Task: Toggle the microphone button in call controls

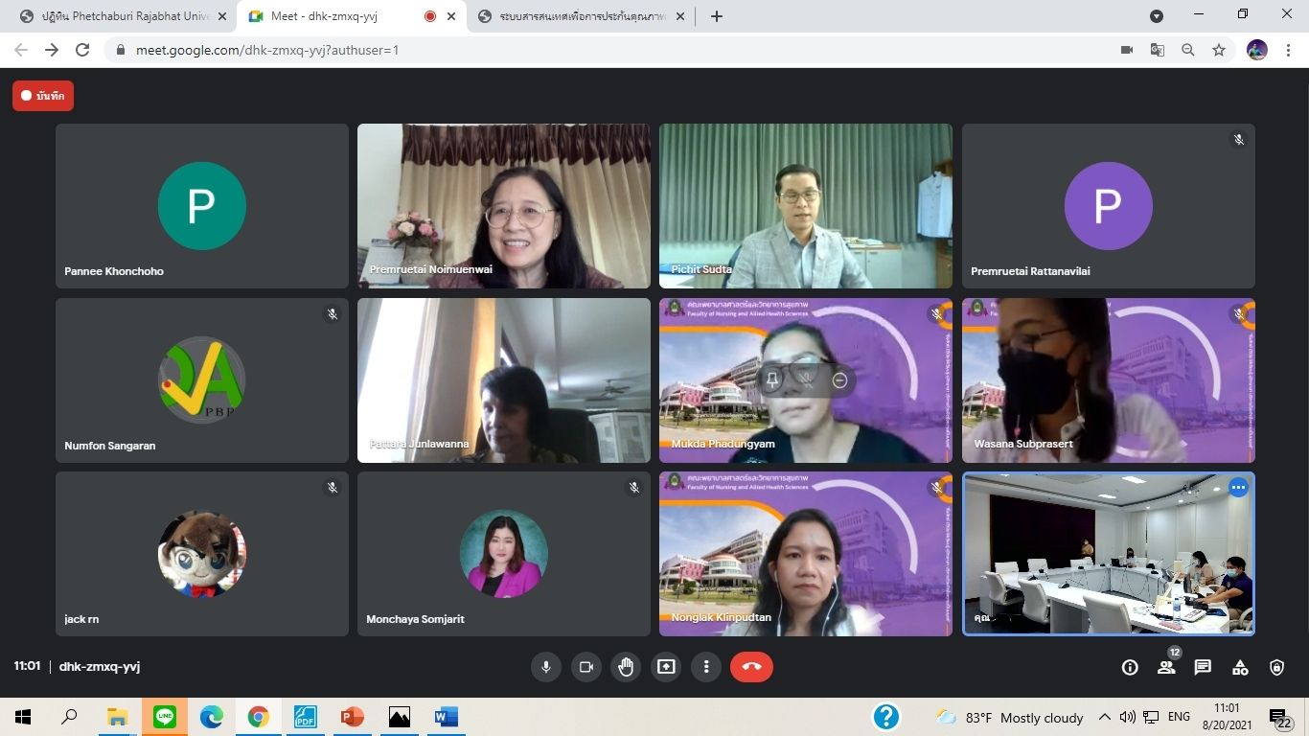Action: [x=546, y=667]
